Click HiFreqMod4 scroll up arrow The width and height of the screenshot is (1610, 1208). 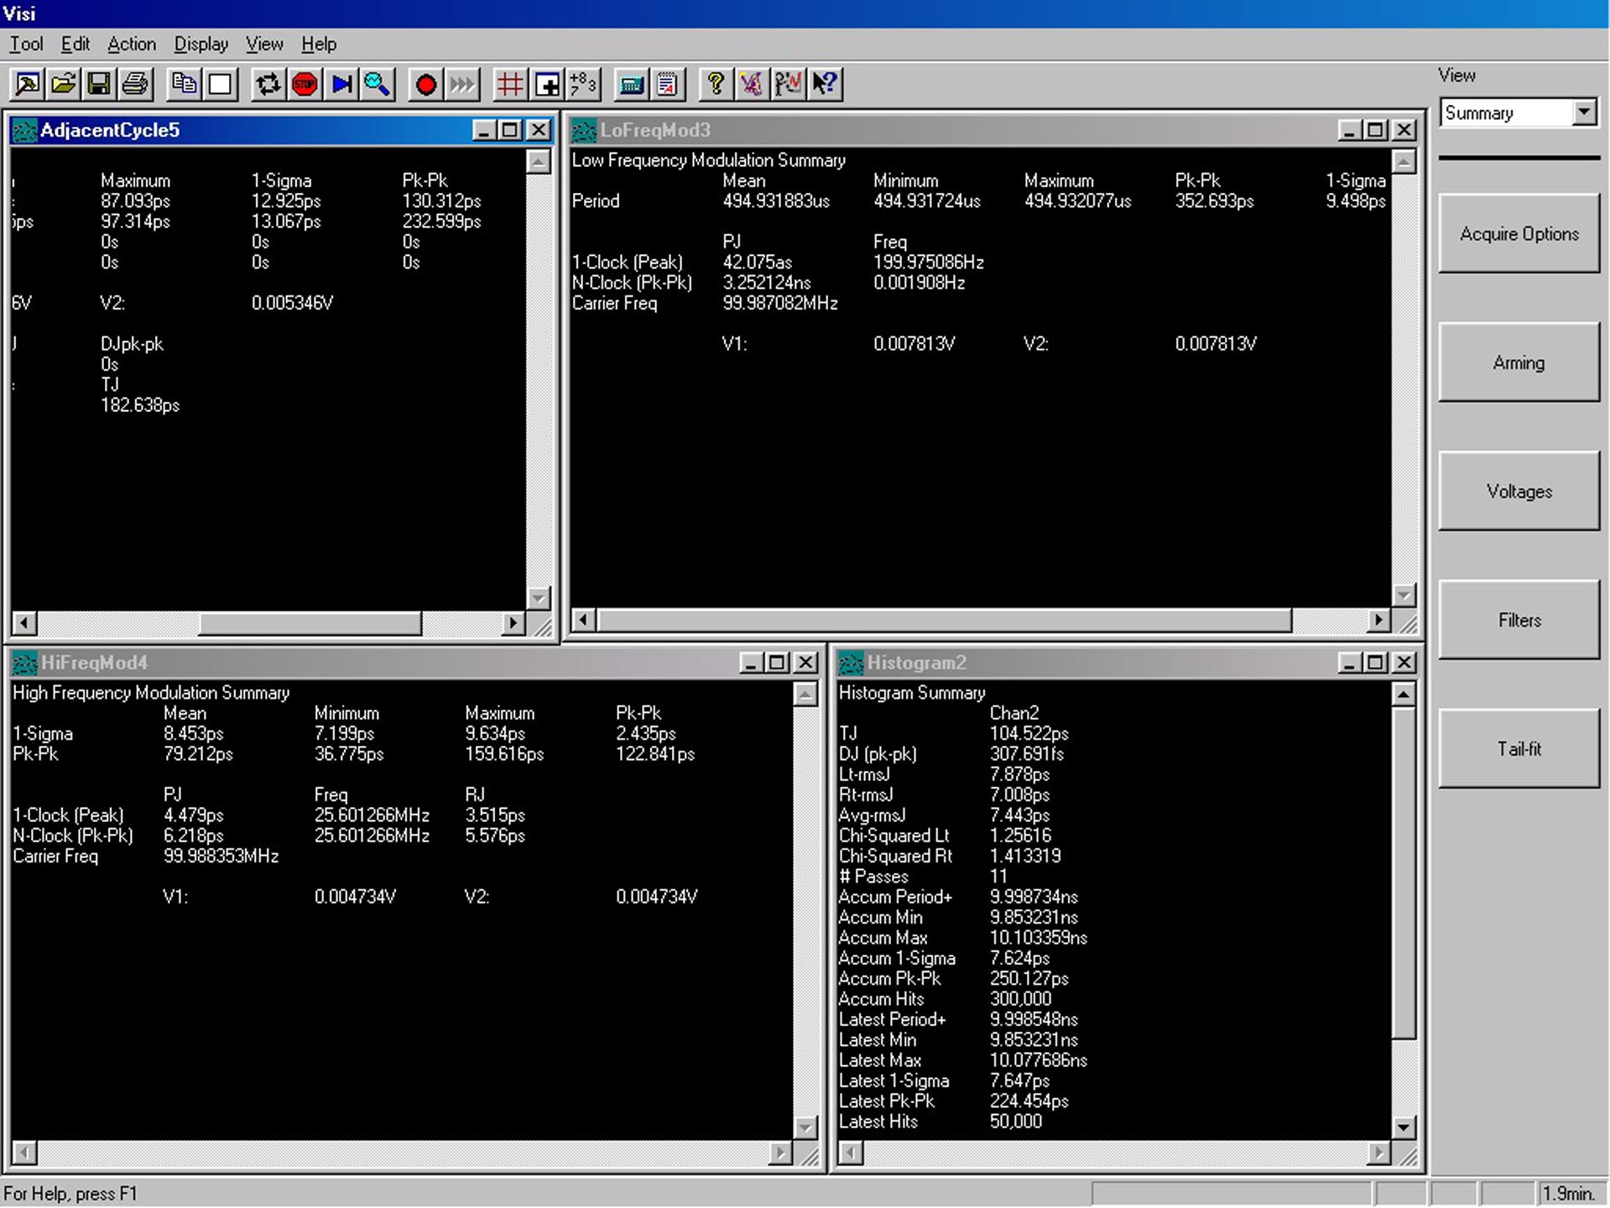coord(805,694)
